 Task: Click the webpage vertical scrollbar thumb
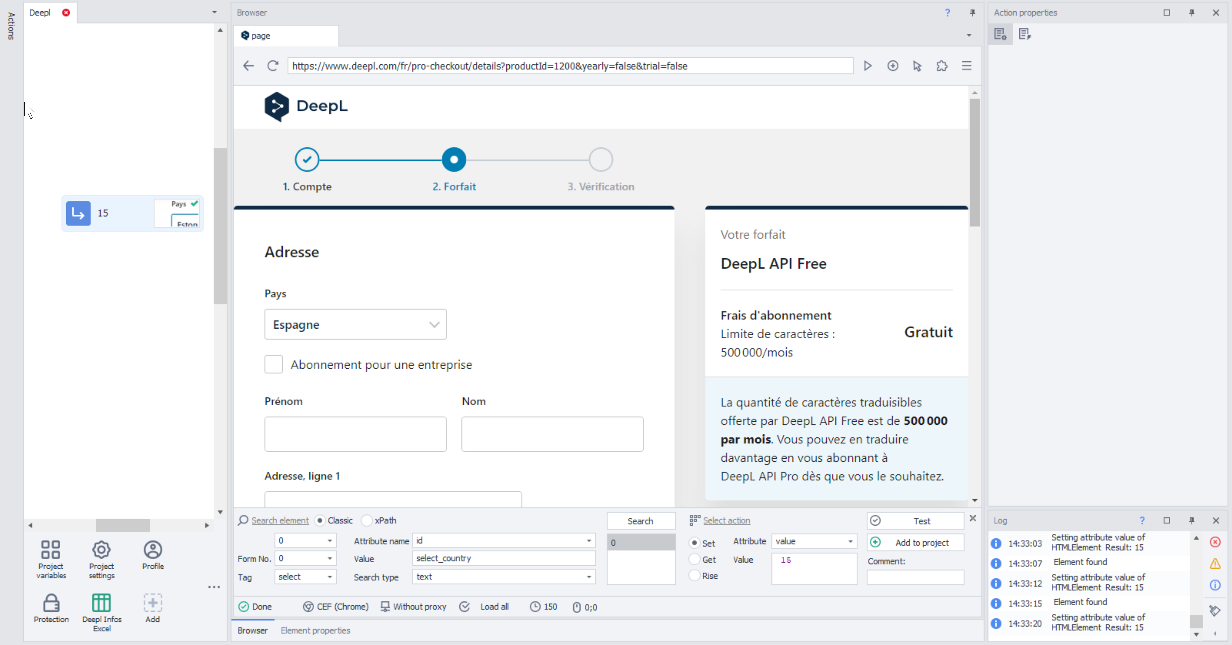974,163
